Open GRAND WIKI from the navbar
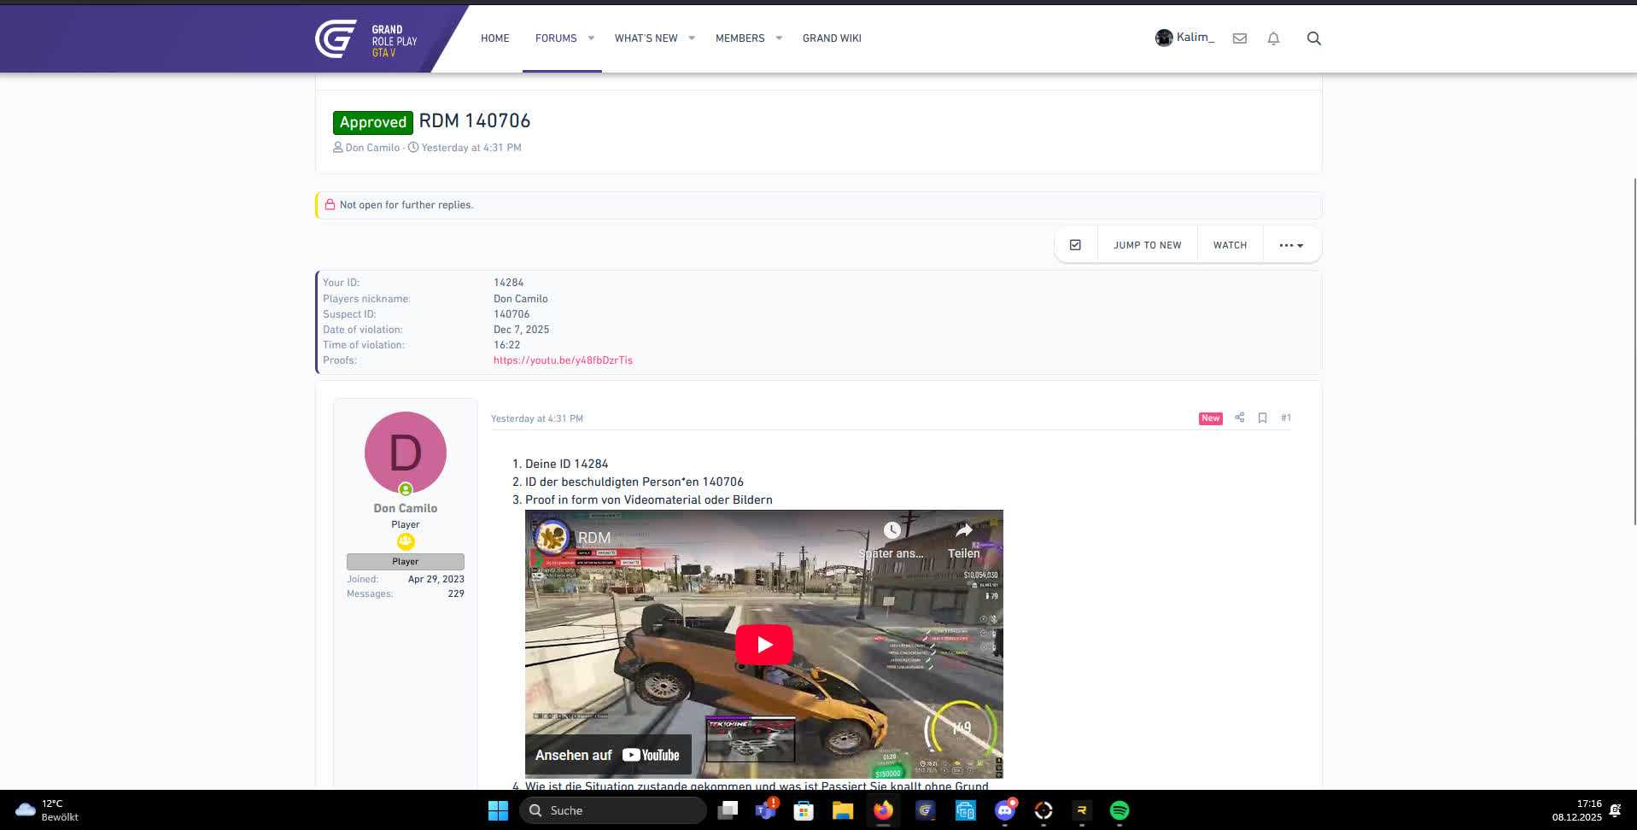Screen dimensions: 1637x830 coord(831,38)
